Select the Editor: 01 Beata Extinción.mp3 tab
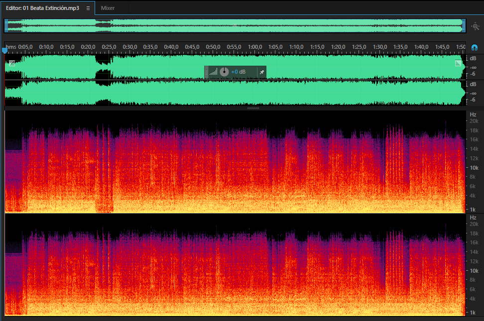This screenshot has width=484, height=321. pyautogui.click(x=43, y=8)
